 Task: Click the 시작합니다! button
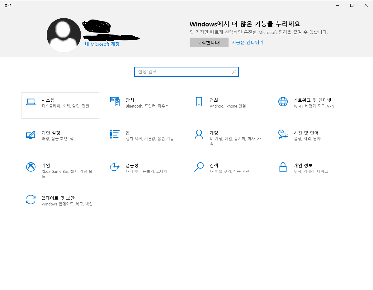209,42
